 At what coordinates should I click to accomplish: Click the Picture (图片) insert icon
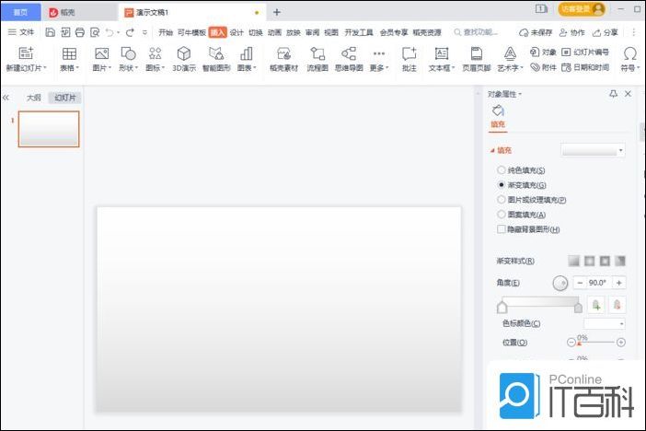tap(101, 53)
